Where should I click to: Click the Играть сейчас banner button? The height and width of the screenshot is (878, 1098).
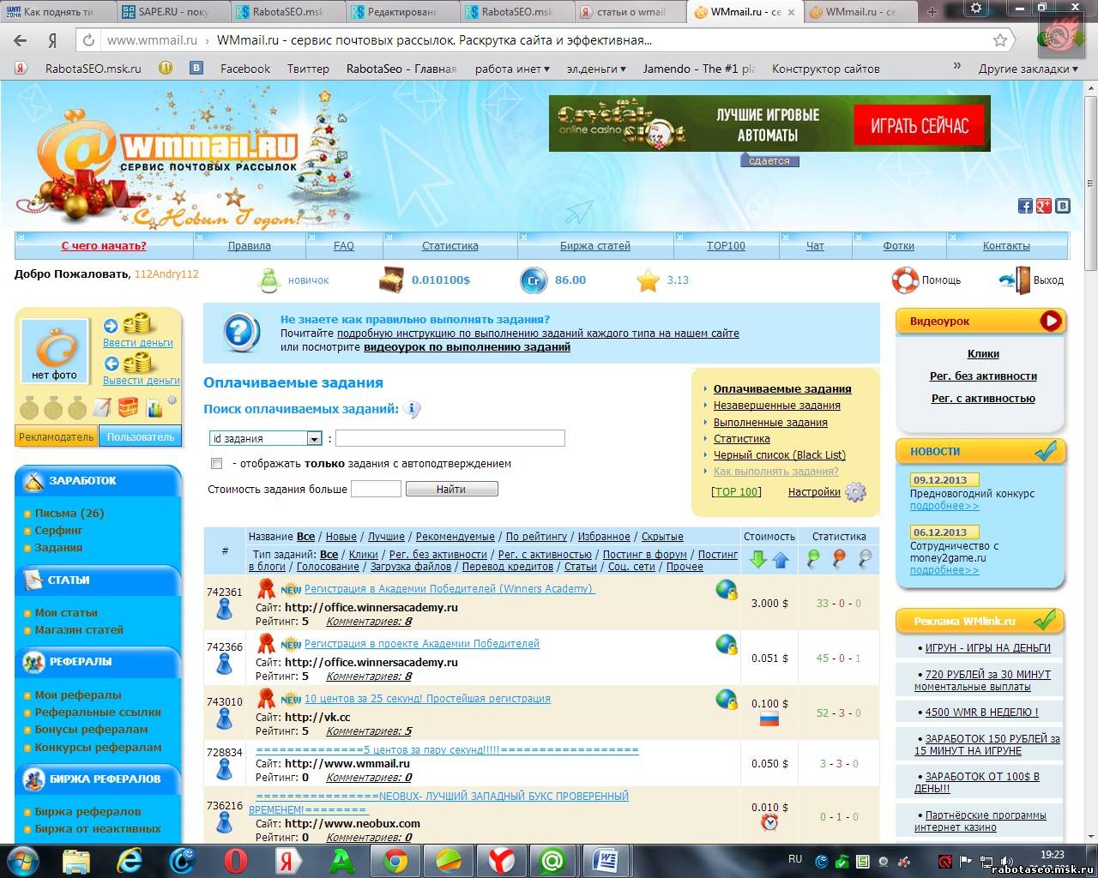coord(920,126)
